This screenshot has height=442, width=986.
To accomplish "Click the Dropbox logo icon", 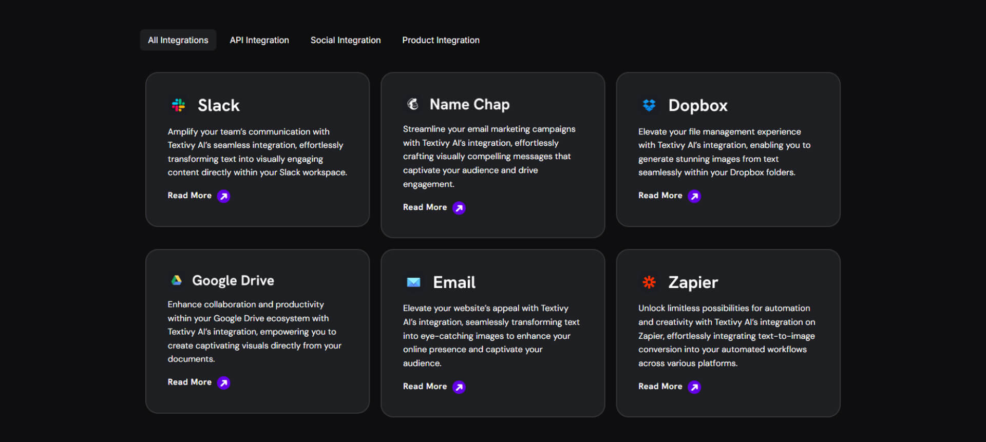I will point(649,105).
